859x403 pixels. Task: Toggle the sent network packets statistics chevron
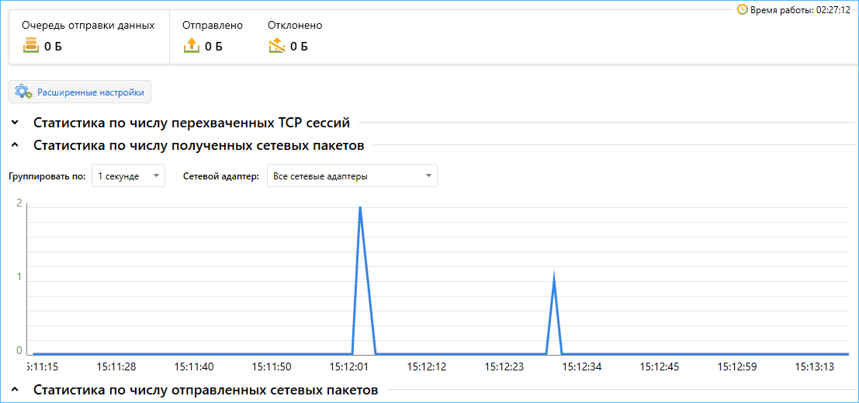coord(16,390)
